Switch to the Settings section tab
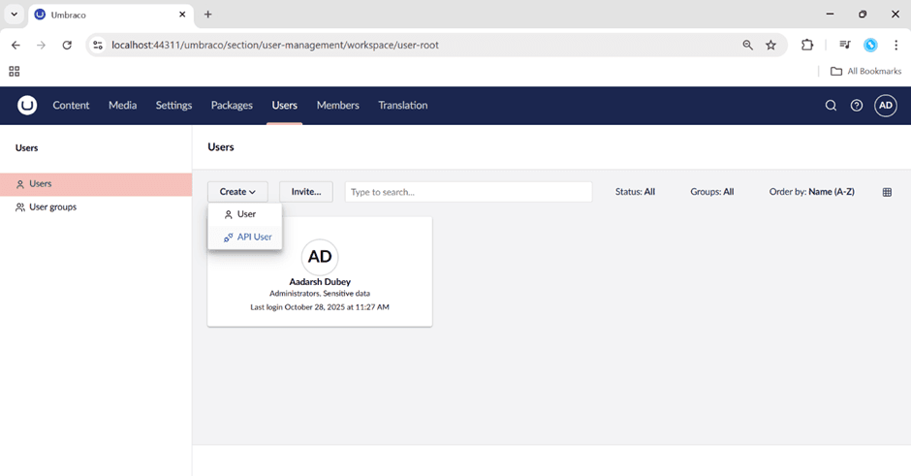 click(x=173, y=106)
